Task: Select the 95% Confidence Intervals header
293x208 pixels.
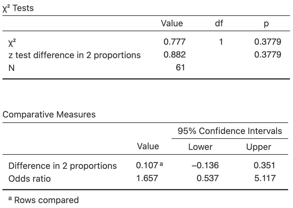Action: (x=230, y=131)
